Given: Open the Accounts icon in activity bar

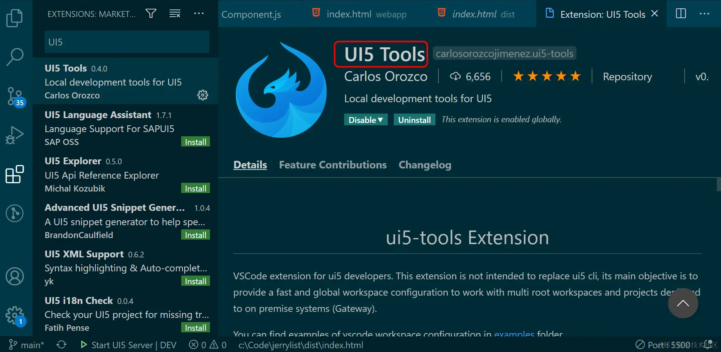Looking at the screenshot, I should point(15,276).
